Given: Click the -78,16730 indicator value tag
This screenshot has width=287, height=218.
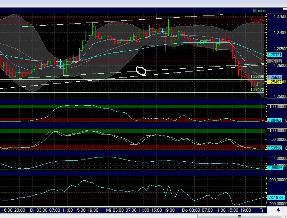Looking at the screenshot, I should (276, 197).
